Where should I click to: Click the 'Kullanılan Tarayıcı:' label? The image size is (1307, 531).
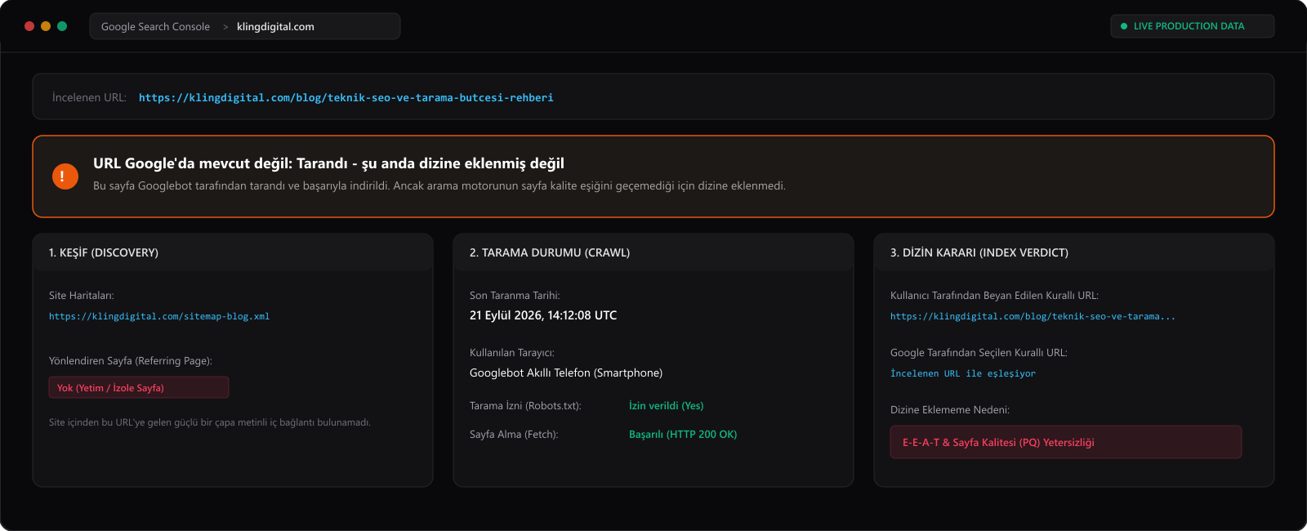(x=512, y=352)
